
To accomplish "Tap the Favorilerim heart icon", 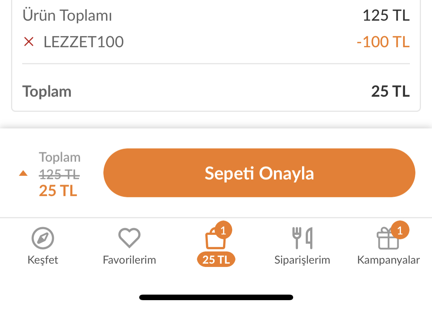I will tap(129, 238).
